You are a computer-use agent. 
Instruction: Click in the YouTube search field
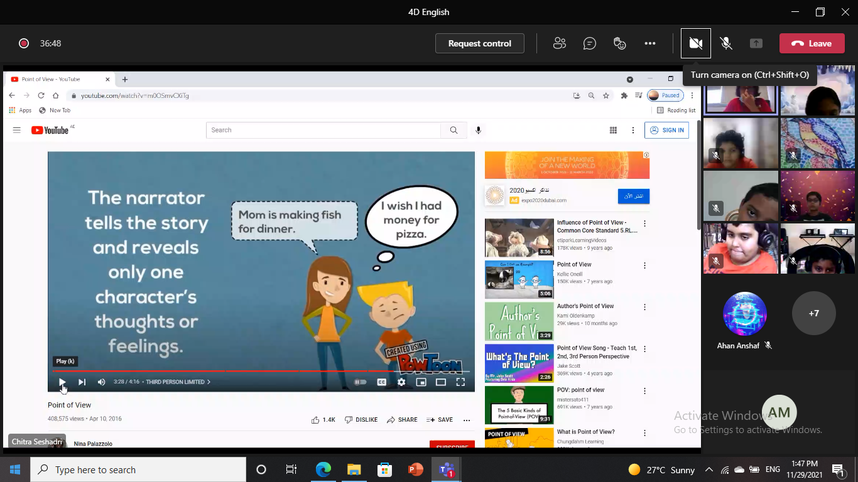click(323, 130)
